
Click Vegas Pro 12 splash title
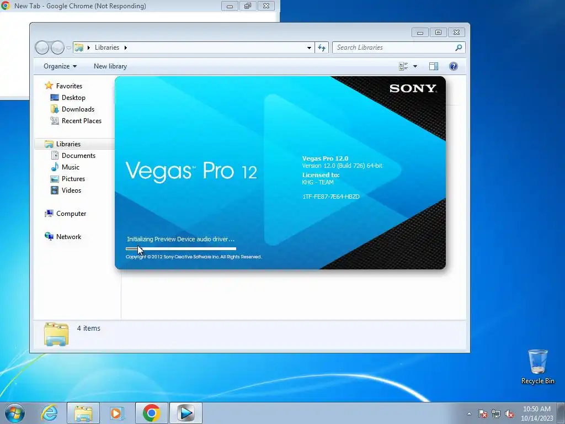[x=191, y=171]
